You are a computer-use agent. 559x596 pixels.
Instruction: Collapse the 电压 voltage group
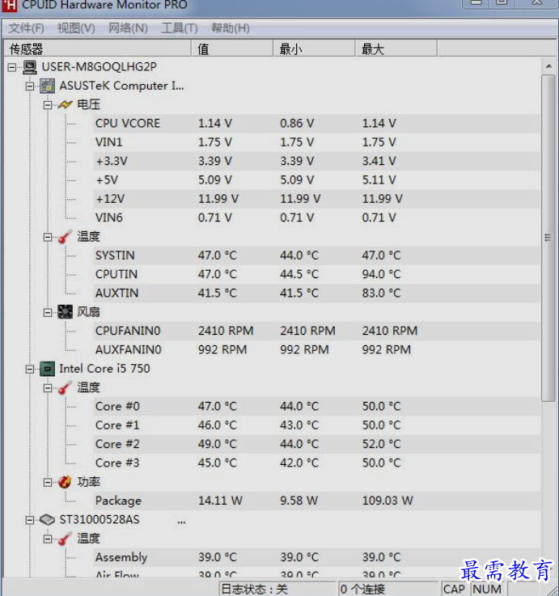point(48,105)
